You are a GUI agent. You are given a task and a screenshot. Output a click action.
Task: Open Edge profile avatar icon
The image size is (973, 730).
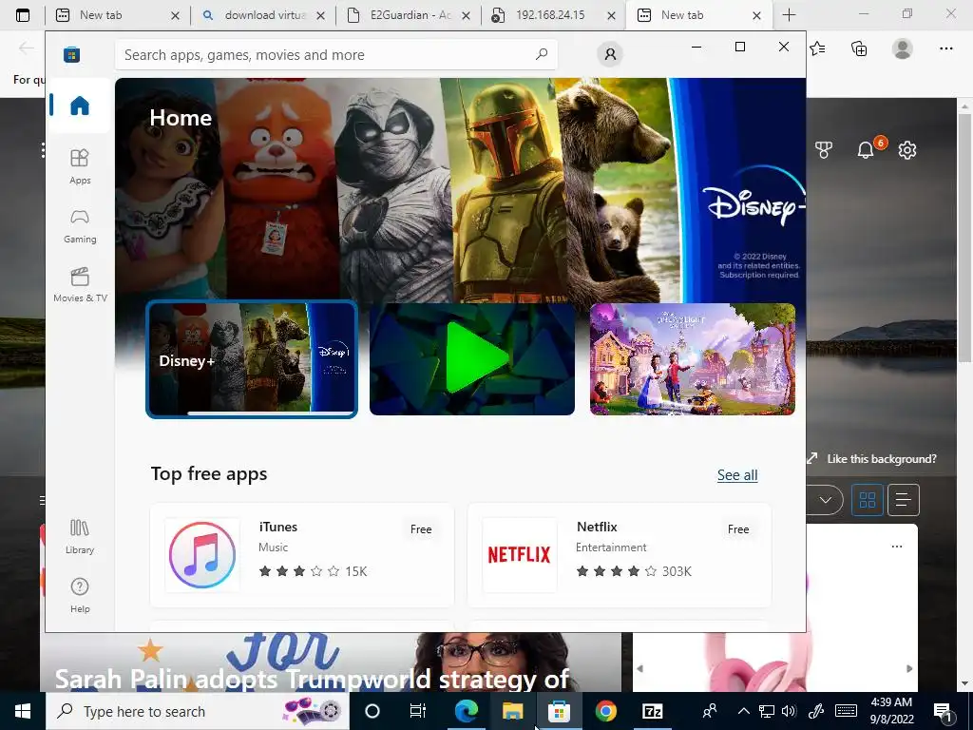tap(903, 48)
